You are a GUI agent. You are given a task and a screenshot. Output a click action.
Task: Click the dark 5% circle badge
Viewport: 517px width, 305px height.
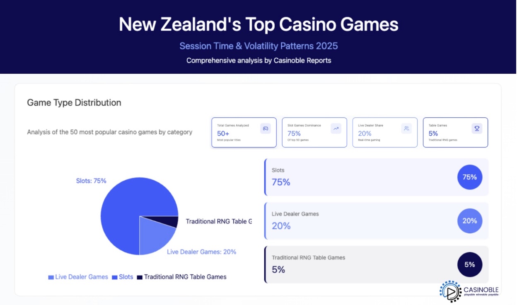click(x=470, y=264)
